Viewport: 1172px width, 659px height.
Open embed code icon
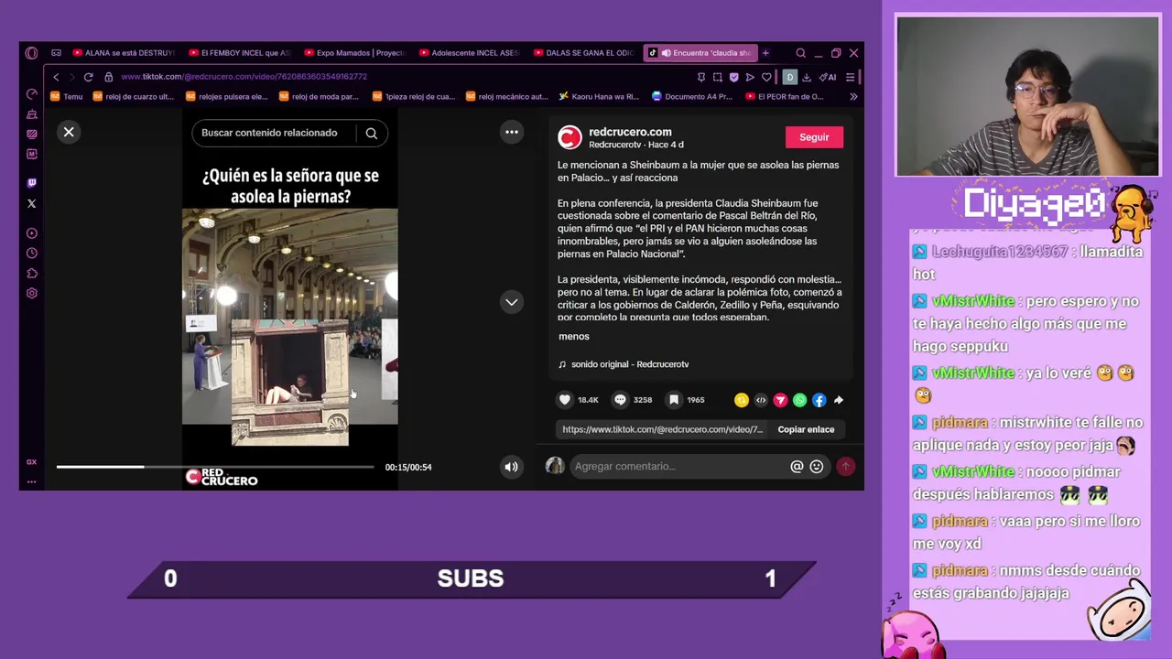(761, 400)
